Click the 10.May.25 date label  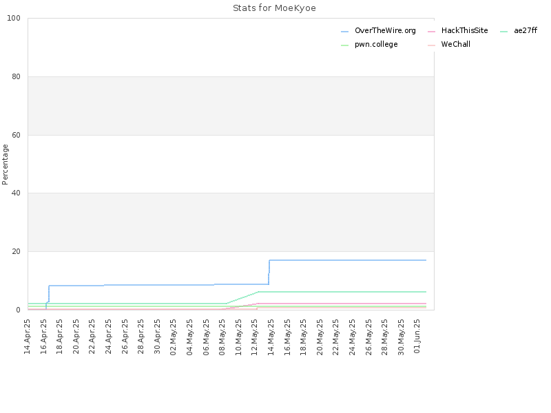click(x=238, y=337)
